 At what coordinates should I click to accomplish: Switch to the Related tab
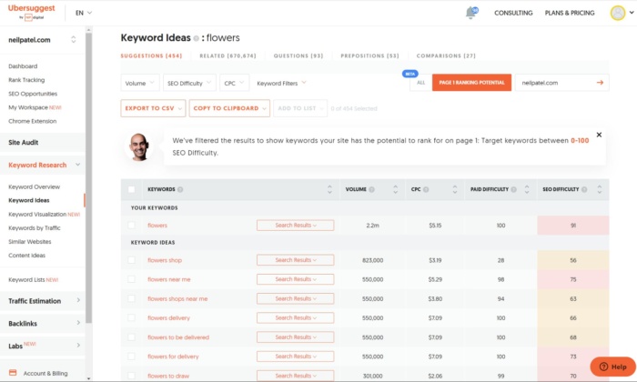pyautogui.click(x=227, y=56)
